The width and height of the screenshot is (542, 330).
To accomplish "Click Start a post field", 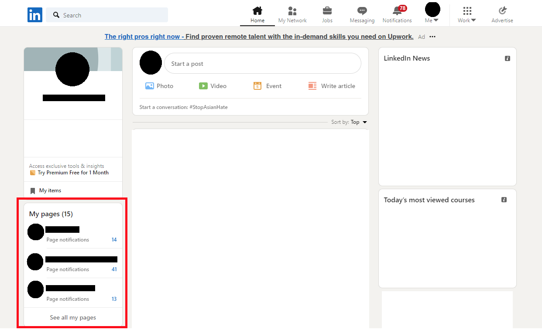I will point(263,64).
